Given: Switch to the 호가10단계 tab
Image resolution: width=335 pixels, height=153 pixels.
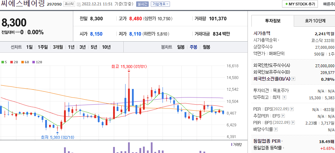Looking at the screenshot, I should pyautogui.click(x=315, y=21).
